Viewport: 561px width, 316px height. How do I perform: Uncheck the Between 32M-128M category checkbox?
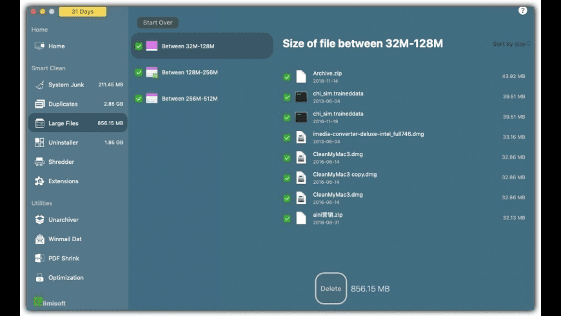coord(139,46)
